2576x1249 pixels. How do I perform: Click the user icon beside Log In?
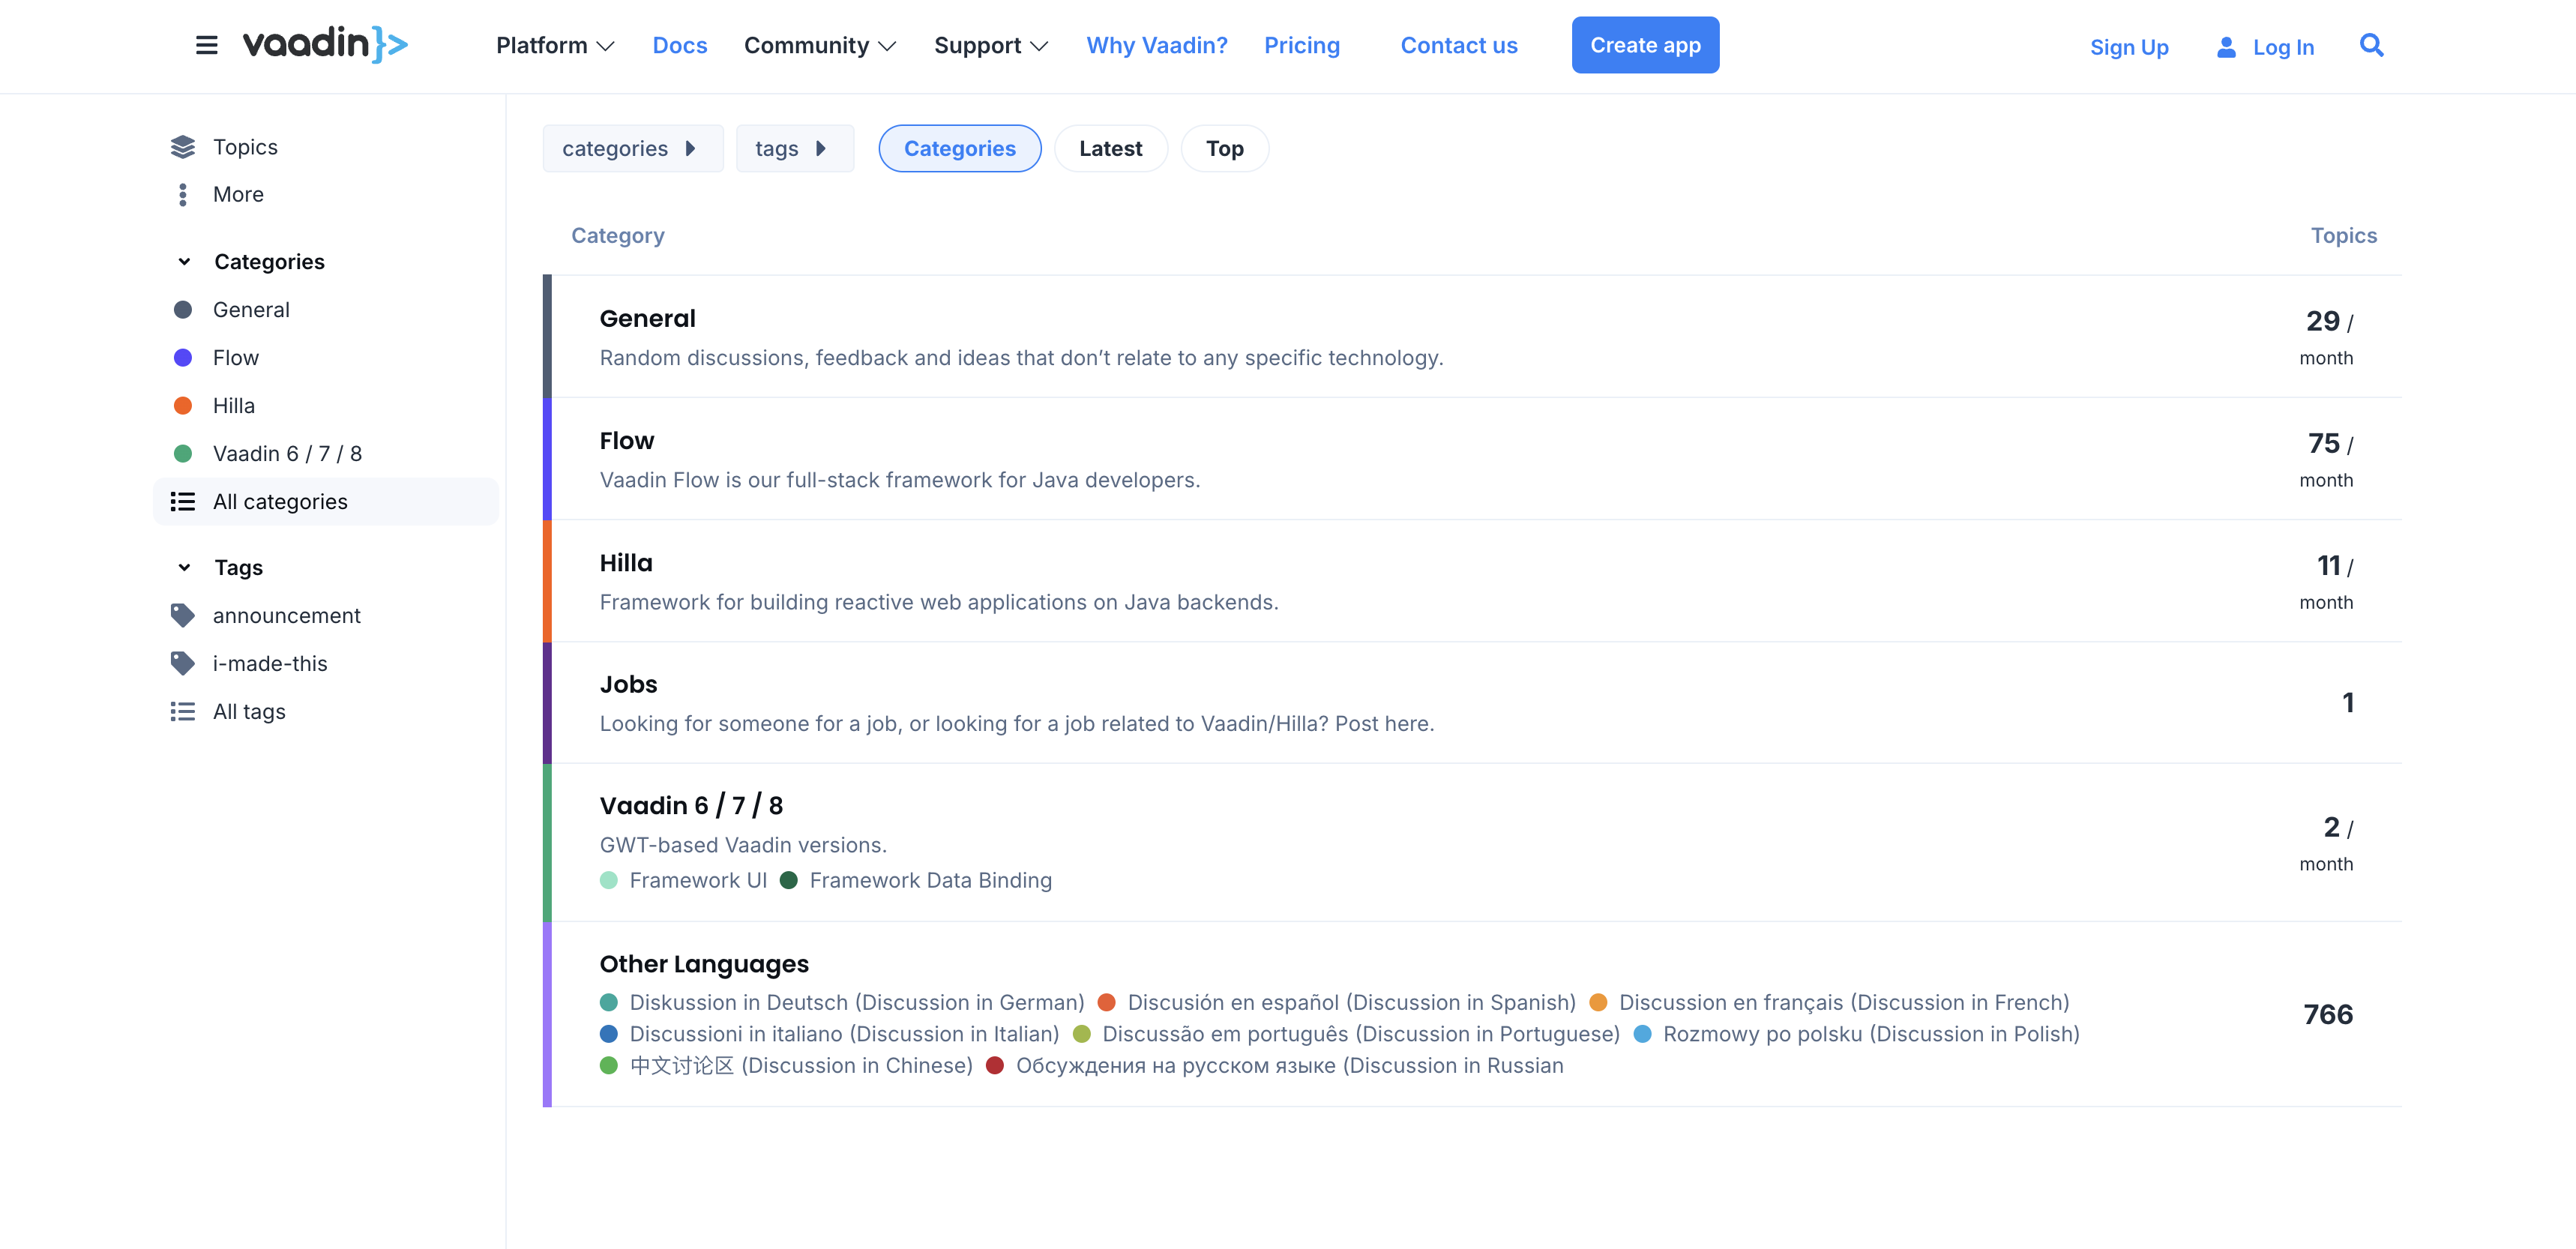[2226, 47]
